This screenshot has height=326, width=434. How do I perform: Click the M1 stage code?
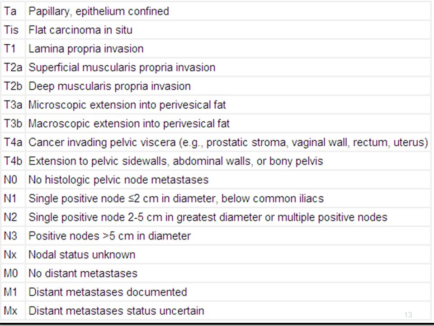[x=10, y=292]
